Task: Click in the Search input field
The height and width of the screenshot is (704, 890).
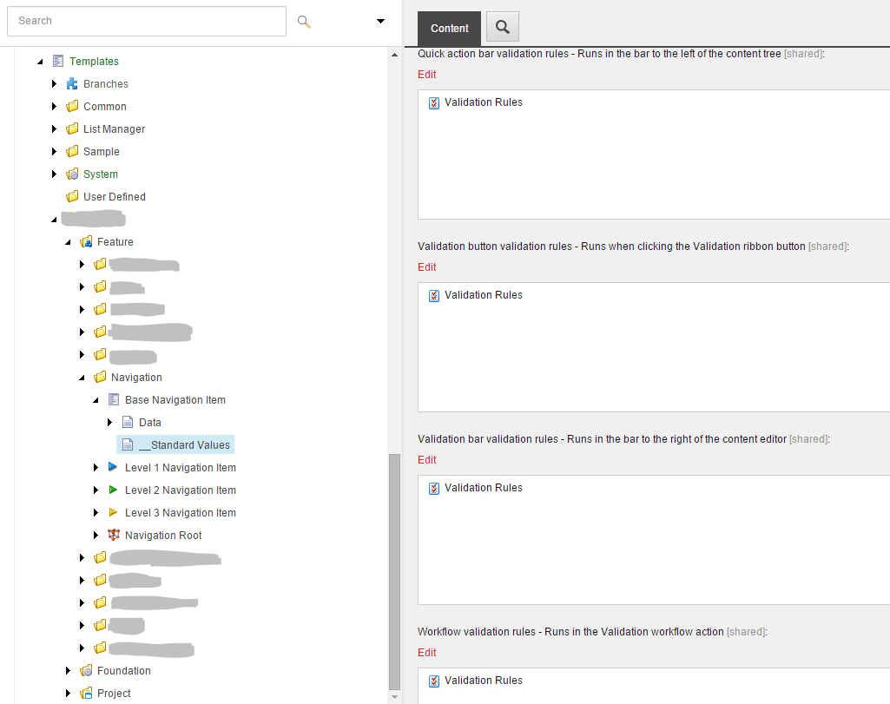Action: point(146,21)
